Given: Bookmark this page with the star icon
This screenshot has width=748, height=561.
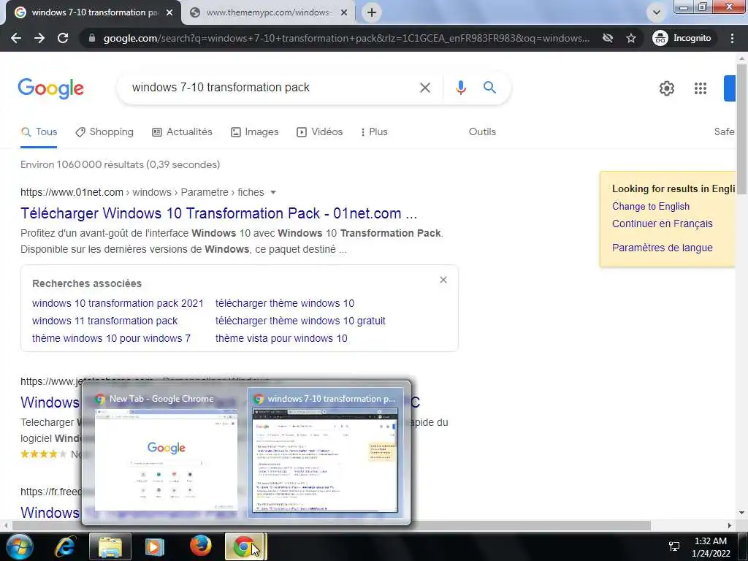Looking at the screenshot, I should point(630,38).
